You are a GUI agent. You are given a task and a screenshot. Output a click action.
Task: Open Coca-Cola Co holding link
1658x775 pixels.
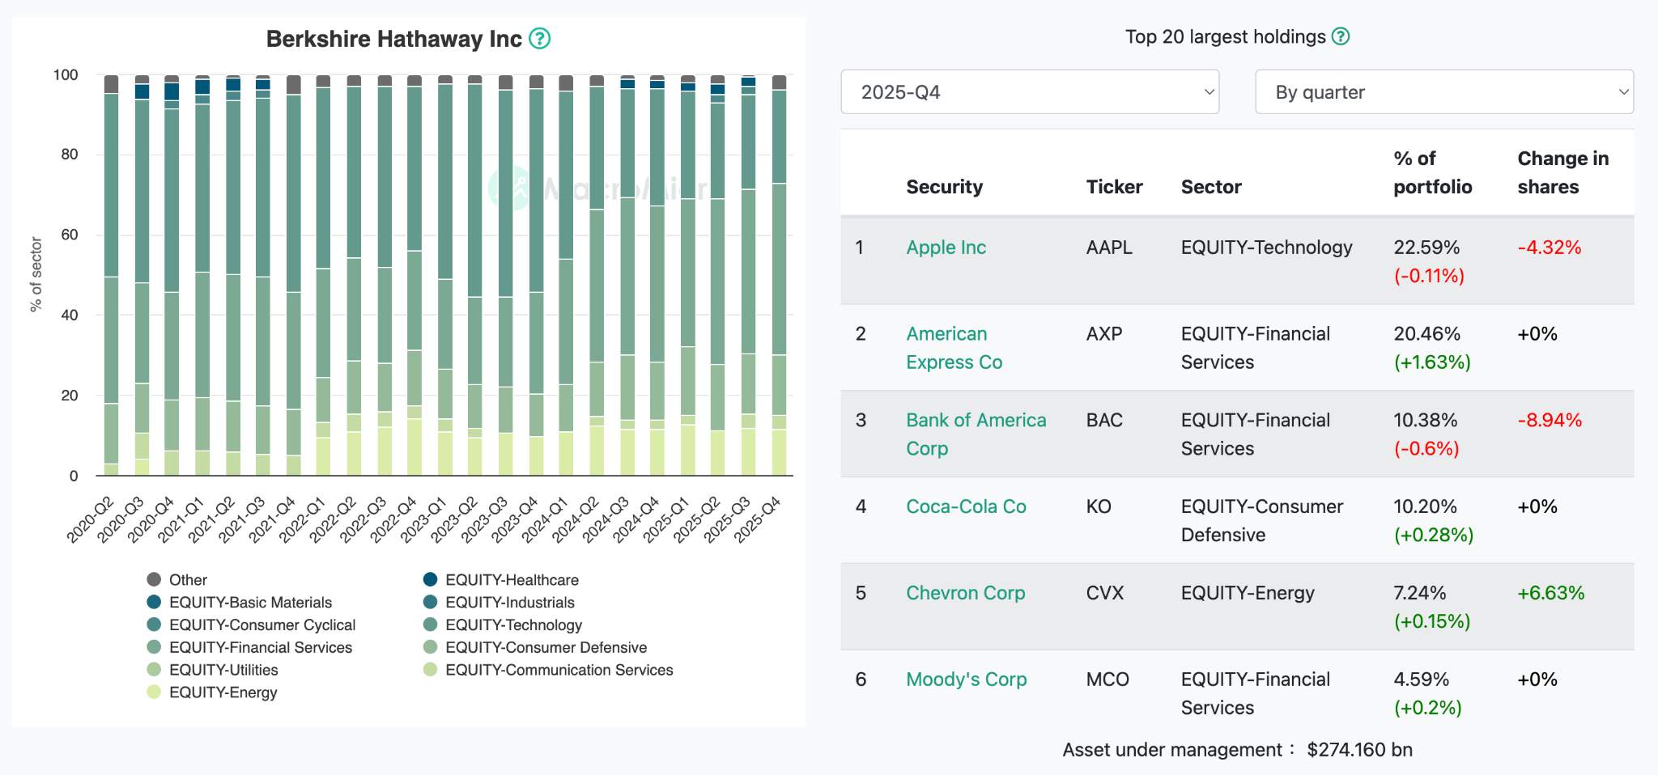(966, 506)
